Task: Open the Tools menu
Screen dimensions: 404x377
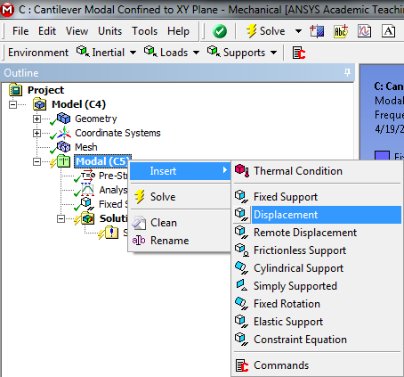Action: (145, 31)
